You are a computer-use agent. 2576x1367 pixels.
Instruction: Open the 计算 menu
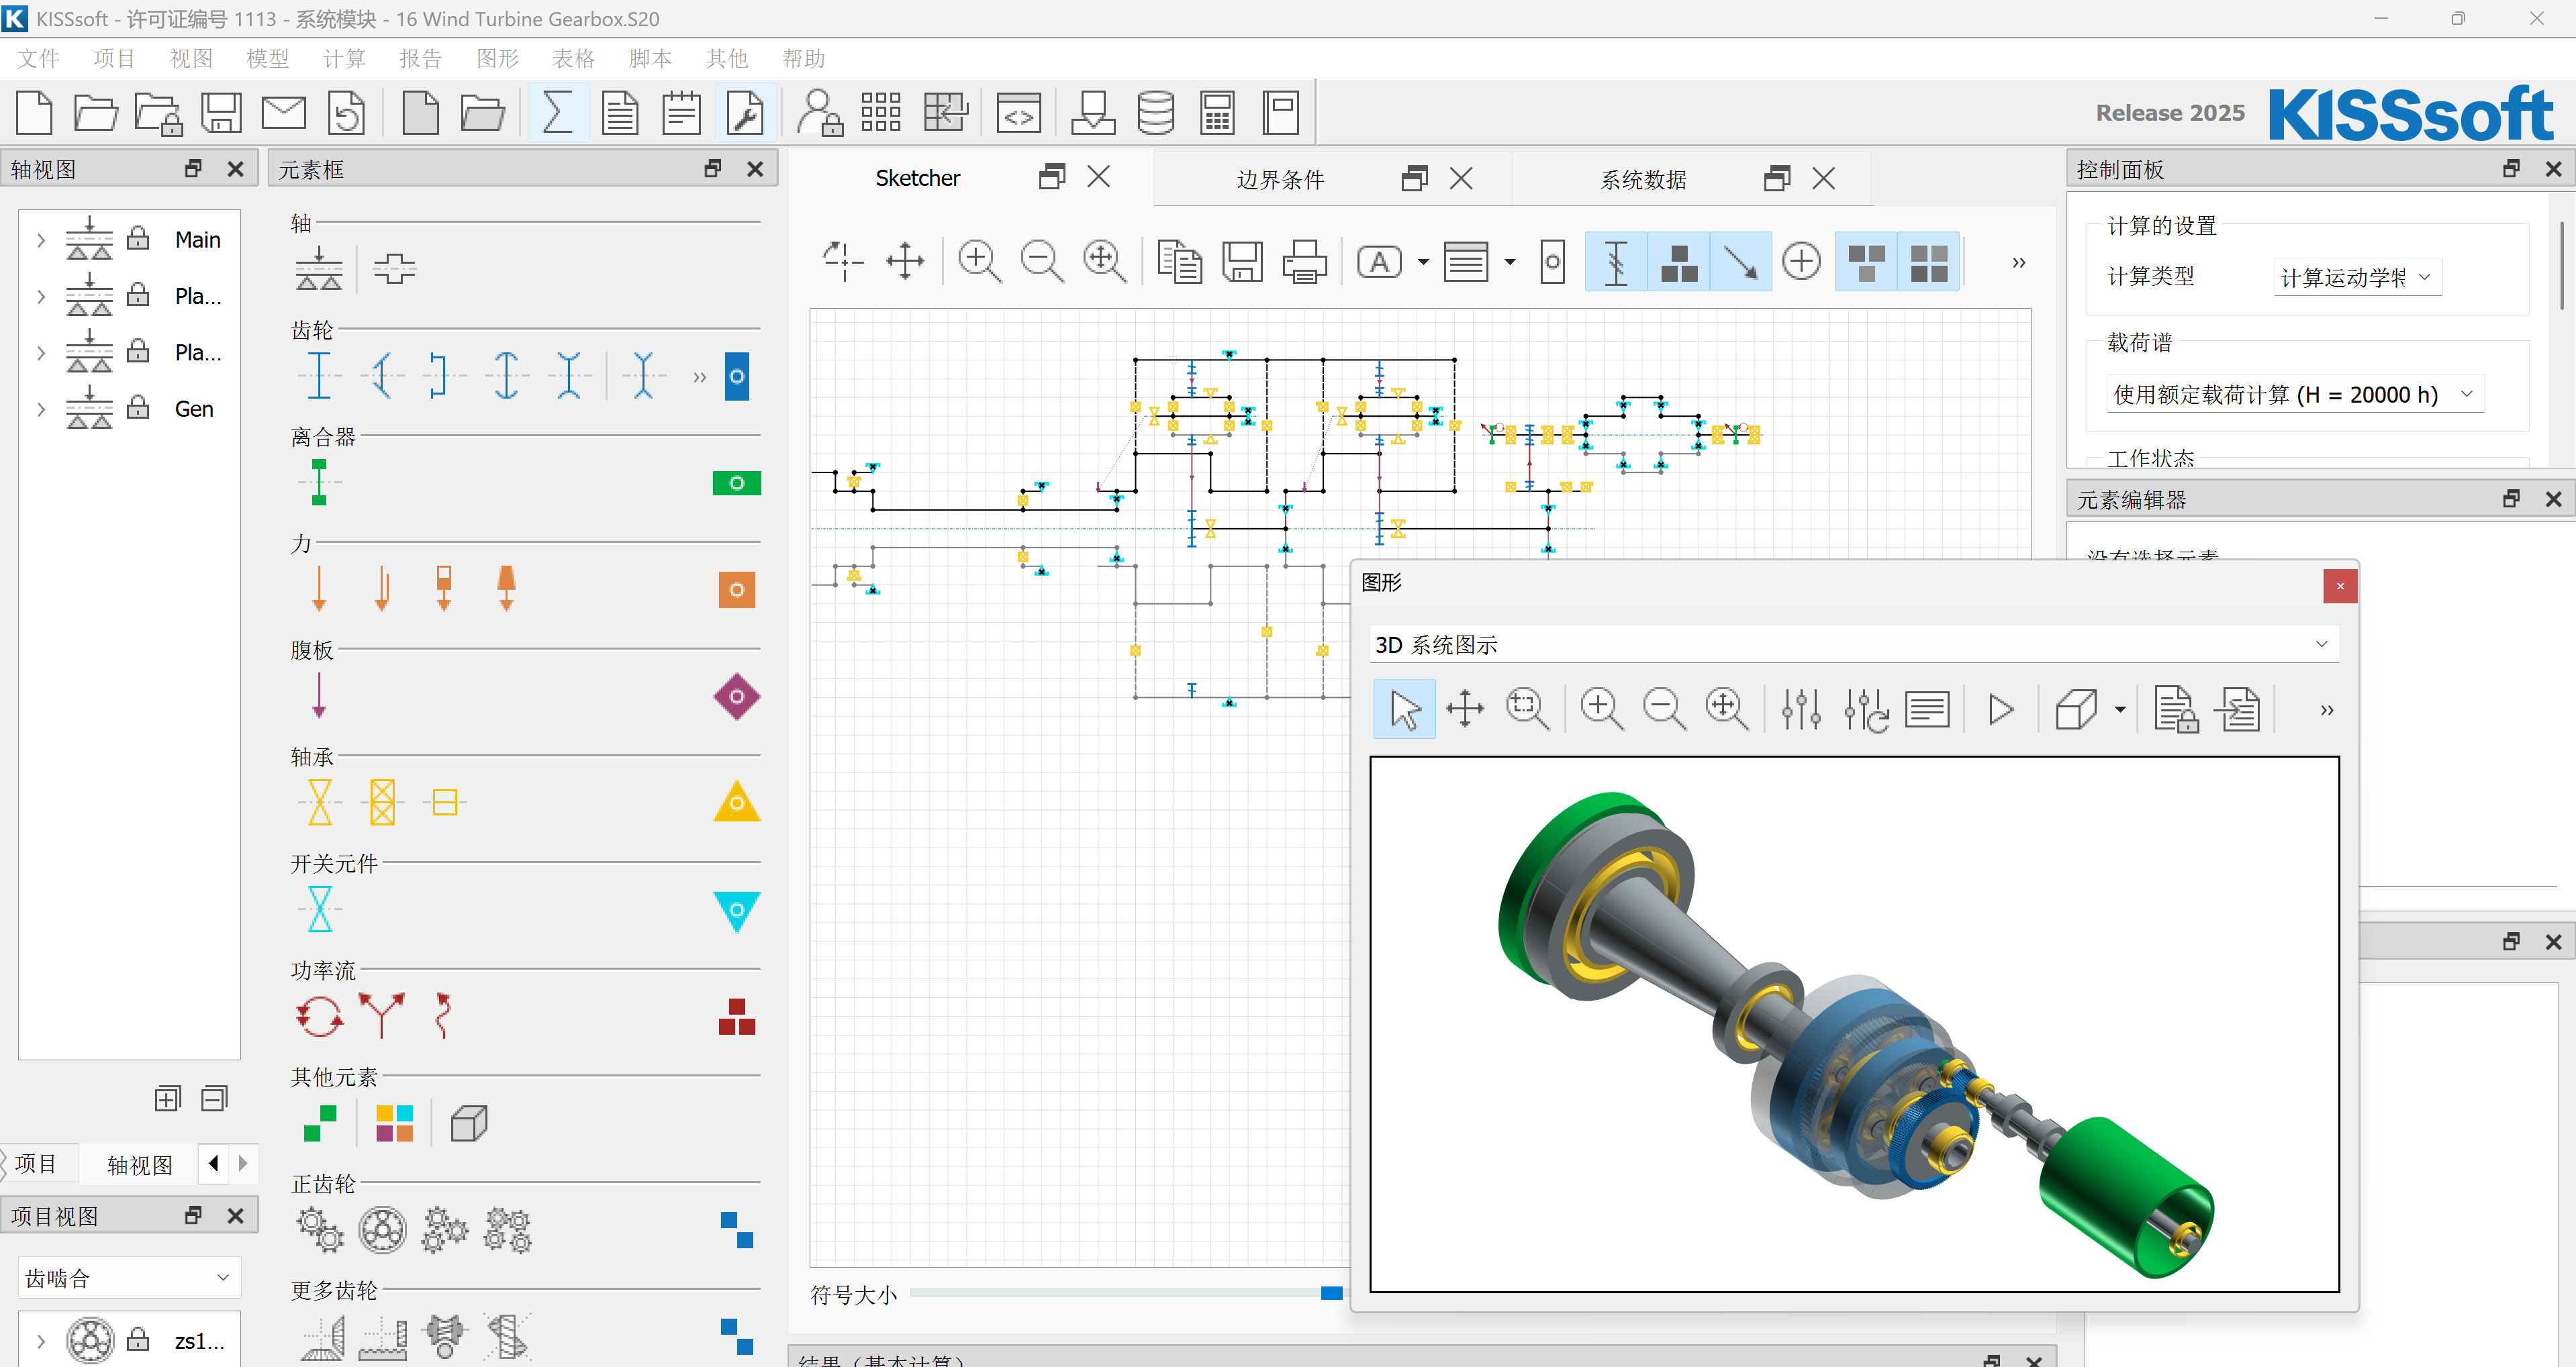344,59
